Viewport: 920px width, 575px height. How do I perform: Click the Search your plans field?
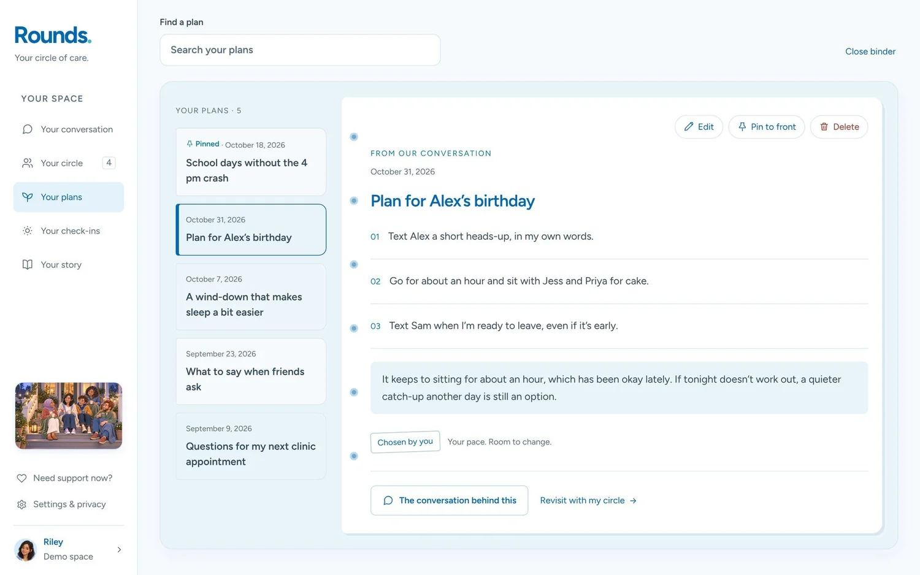[300, 50]
